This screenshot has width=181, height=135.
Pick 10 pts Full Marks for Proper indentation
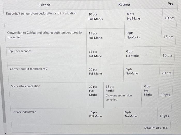tap(96, 114)
